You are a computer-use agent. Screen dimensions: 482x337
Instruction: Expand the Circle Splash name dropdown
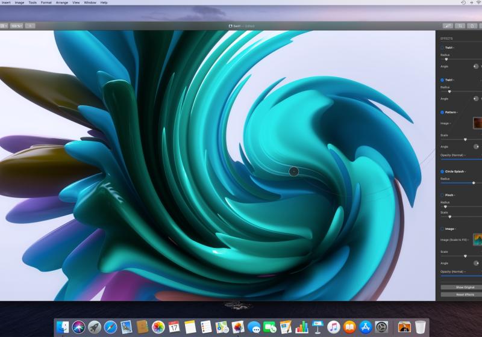(x=455, y=172)
